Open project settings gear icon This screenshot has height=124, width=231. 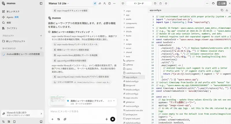point(166,3)
